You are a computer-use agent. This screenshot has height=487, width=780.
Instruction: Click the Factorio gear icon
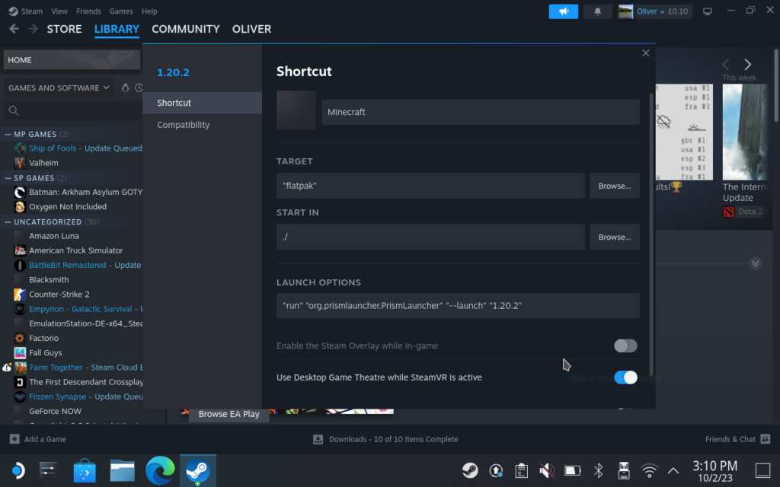(x=20, y=338)
